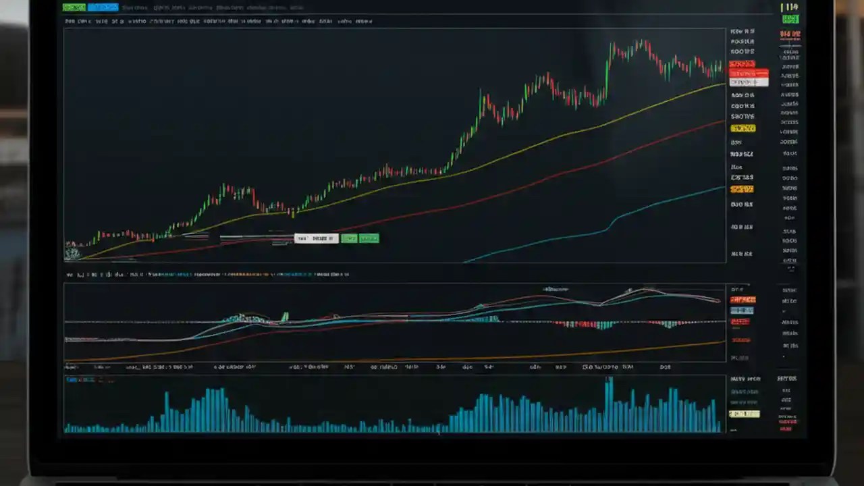Screen dimensions: 864x486
Task: Select the orange alert badge in the right sidebar
Action: tap(741, 188)
